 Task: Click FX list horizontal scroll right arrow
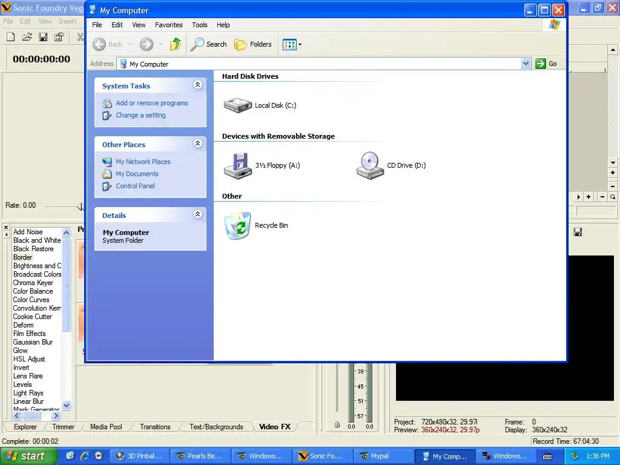(x=56, y=415)
